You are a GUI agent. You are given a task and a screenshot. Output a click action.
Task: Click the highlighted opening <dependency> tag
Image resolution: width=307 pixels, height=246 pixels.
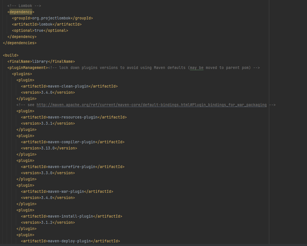tap(21, 12)
